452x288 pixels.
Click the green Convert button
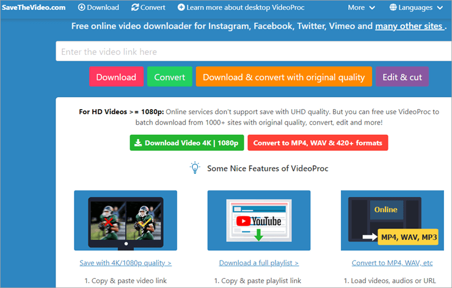pyautogui.click(x=170, y=77)
